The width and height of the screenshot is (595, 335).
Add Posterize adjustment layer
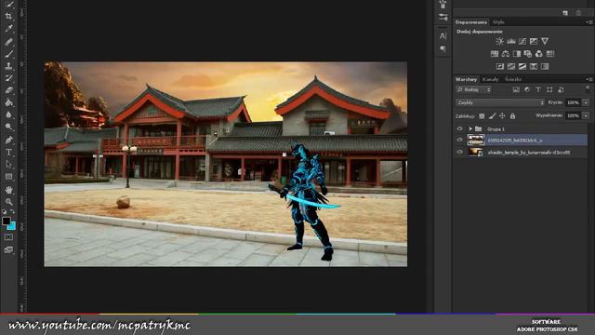pos(511,66)
